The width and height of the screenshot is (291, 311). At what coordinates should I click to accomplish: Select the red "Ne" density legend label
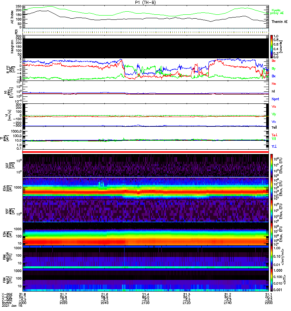[x=274, y=84]
